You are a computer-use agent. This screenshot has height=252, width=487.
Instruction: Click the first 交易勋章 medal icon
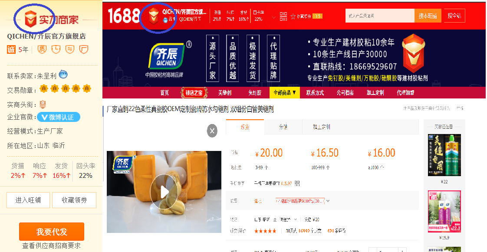(44, 89)
